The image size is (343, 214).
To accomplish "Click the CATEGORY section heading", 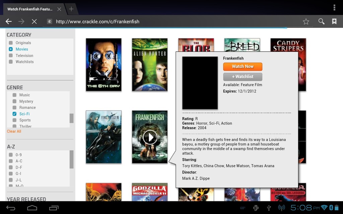I will 19,35.
